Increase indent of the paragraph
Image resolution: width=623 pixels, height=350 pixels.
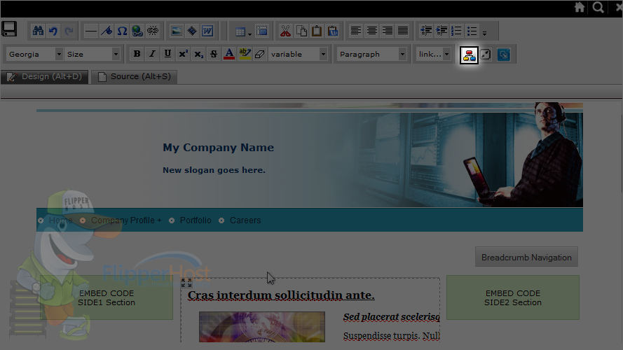441,31
